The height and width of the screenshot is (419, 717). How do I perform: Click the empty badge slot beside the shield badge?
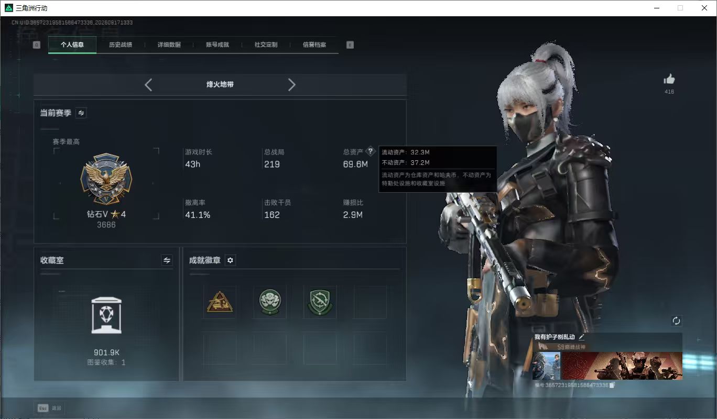pos(370,302)
